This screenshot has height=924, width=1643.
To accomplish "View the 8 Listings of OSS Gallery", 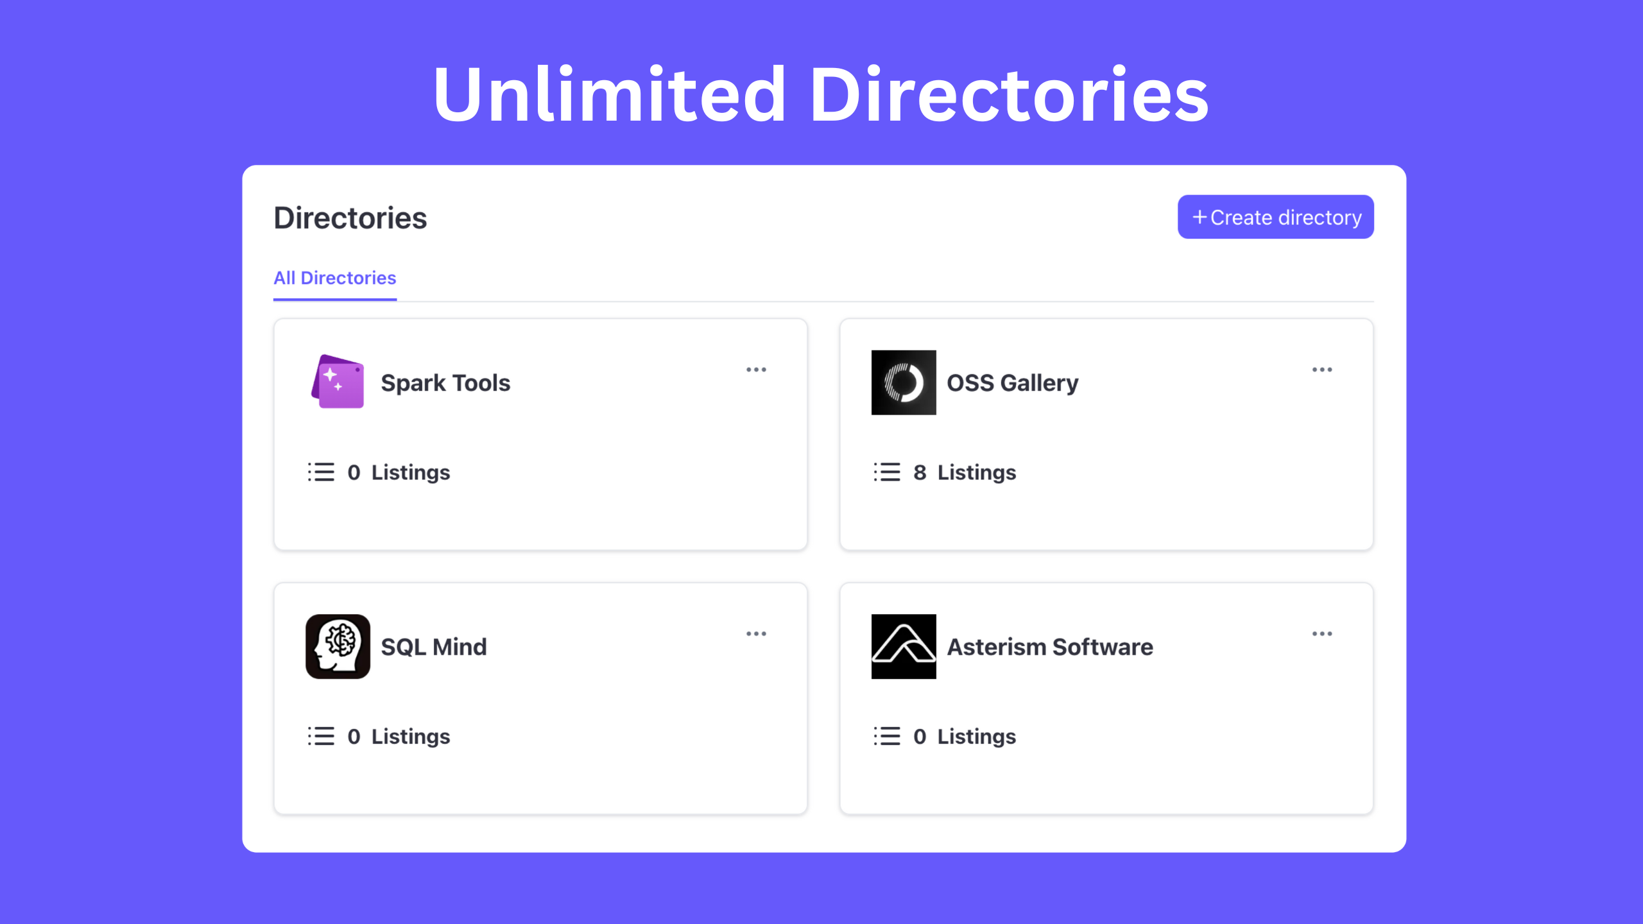I will coord(965,472).
